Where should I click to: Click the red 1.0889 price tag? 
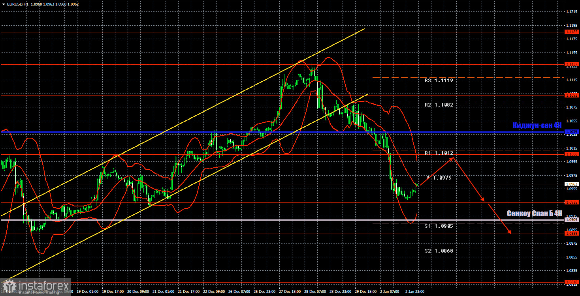(572, 233)
